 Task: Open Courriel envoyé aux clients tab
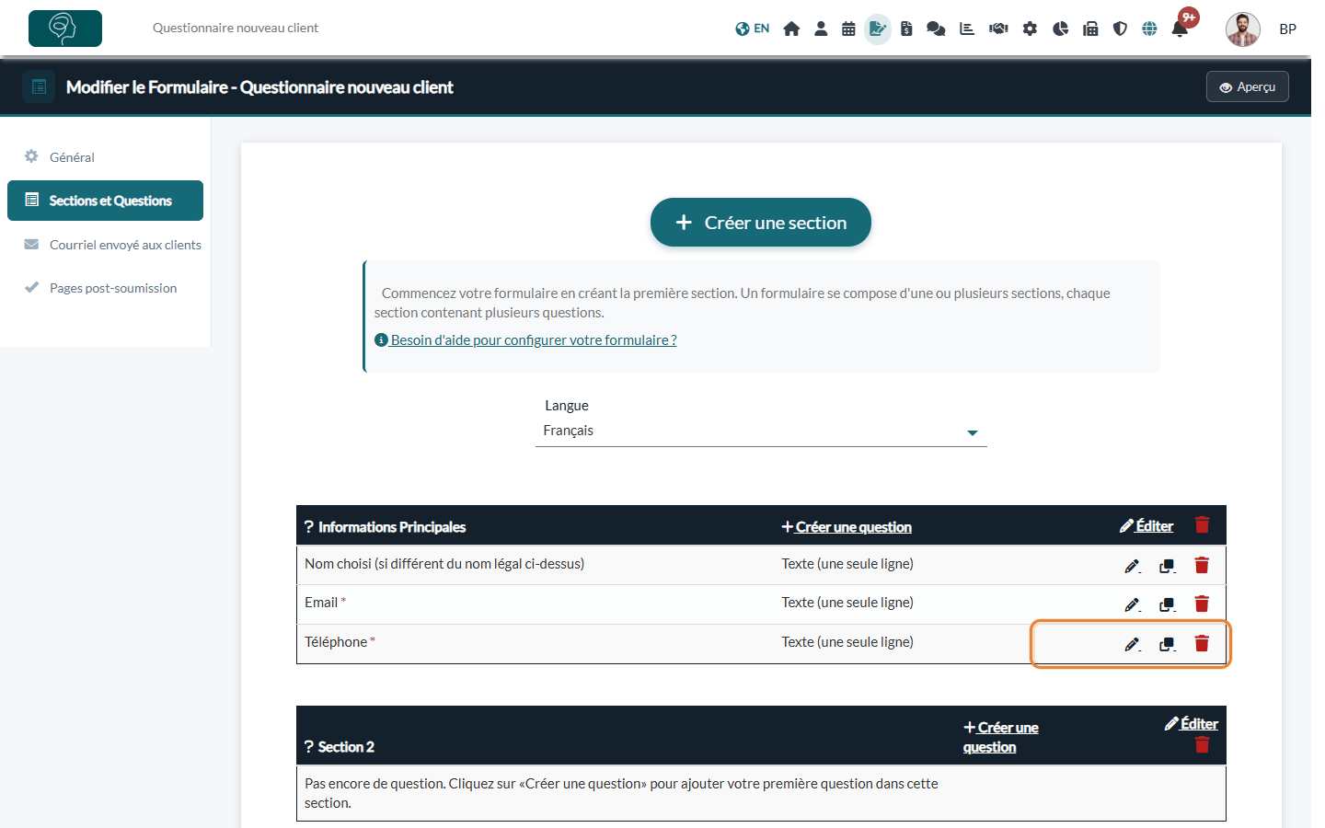tap(105, 245)
